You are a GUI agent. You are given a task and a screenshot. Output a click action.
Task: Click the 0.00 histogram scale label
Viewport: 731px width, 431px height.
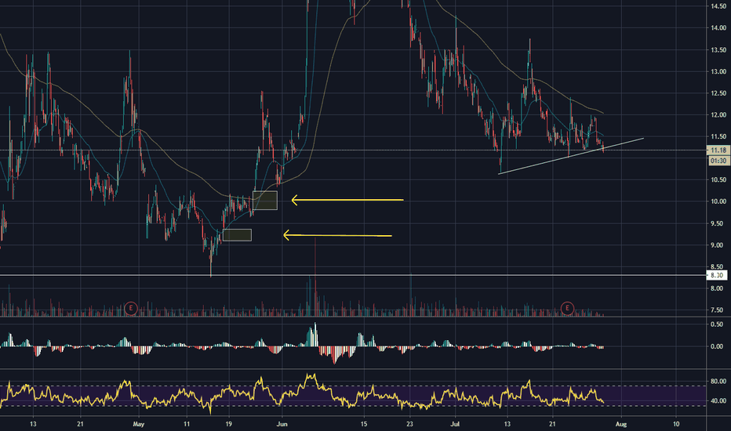[x=718, y=346]
